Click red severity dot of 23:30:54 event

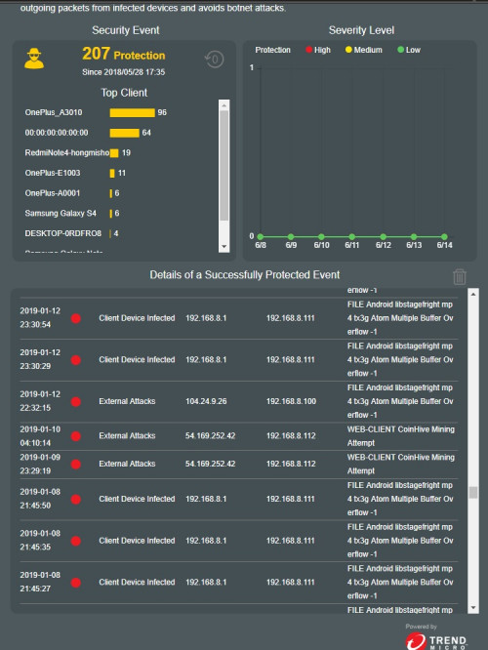(76, 318)
